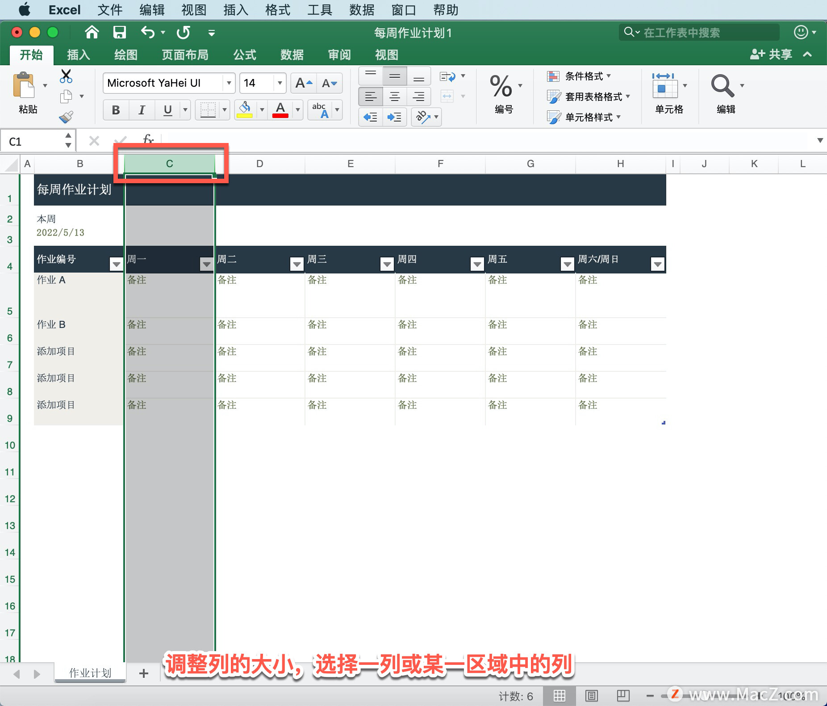This screenshot has height=706, width=827.
Task: Open the text orientation tool
Action: pyautogui.click(x=422, y=117)
